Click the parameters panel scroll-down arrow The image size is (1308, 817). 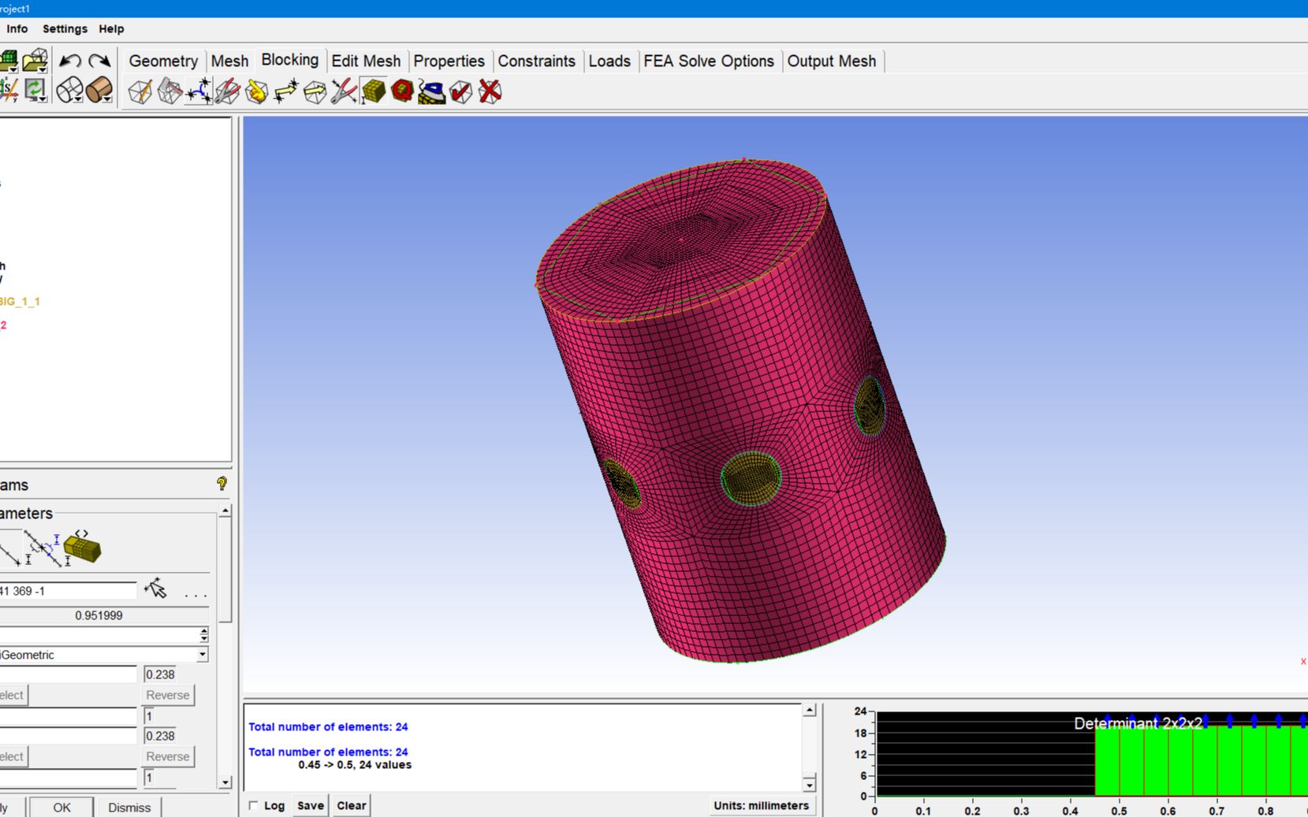point(225,783)
